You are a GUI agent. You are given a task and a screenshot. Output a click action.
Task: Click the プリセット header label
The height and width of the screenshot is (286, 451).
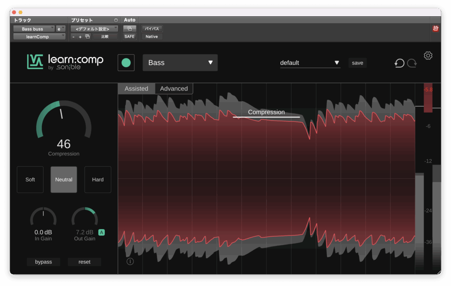(x=82, y=20)
